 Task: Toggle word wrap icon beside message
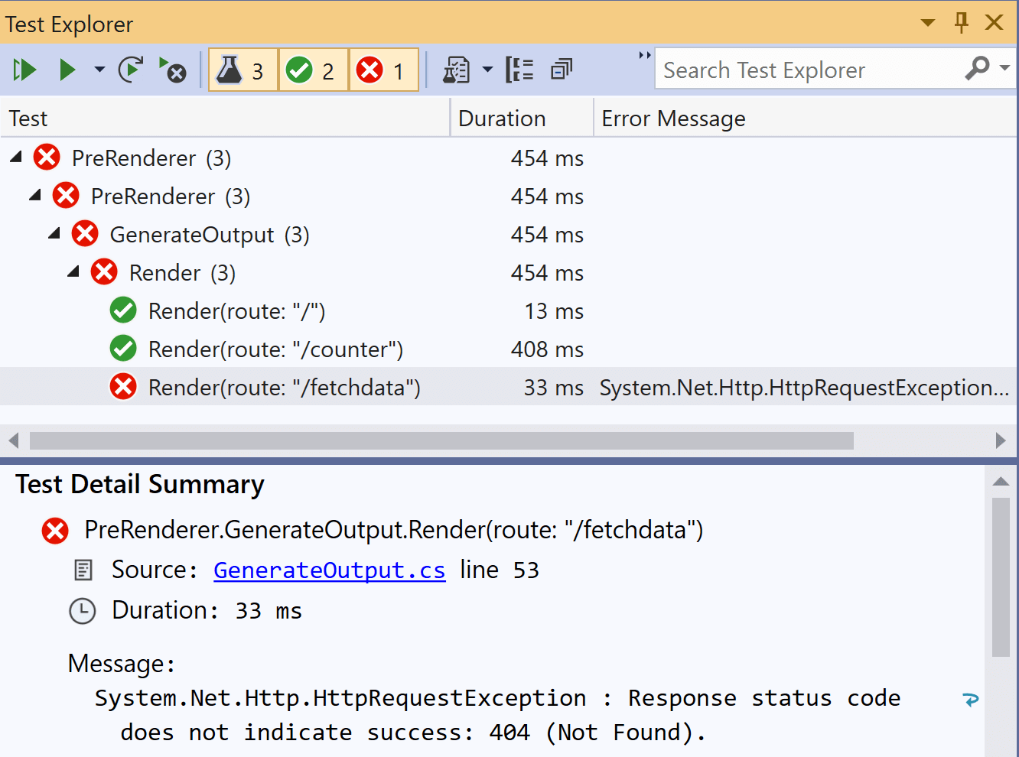[971, 699]
